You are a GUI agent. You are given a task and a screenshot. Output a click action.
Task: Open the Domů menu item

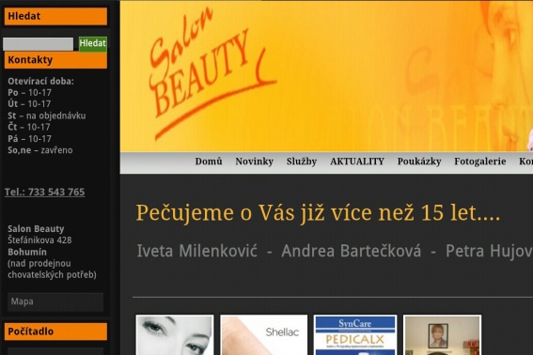pos(209,162)
